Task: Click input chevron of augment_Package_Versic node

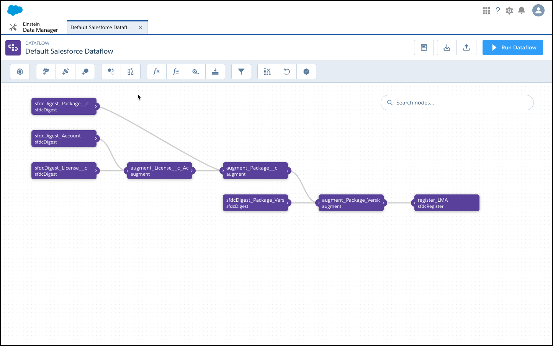Action: [319, 203]
